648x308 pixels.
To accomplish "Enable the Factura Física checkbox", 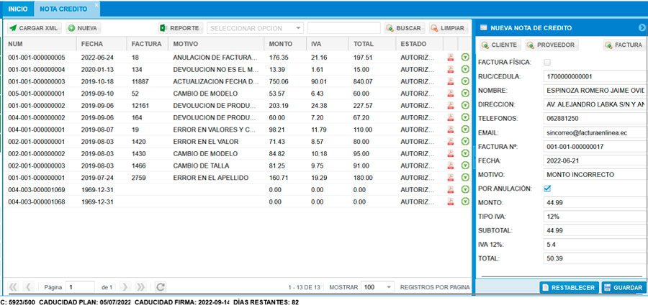I will [547, 63].
